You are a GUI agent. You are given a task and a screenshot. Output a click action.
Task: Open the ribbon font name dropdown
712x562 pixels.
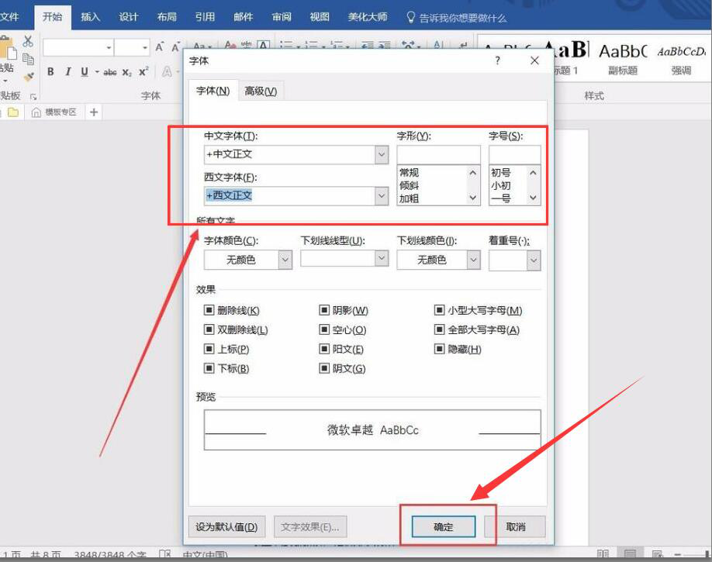point(109,47)
